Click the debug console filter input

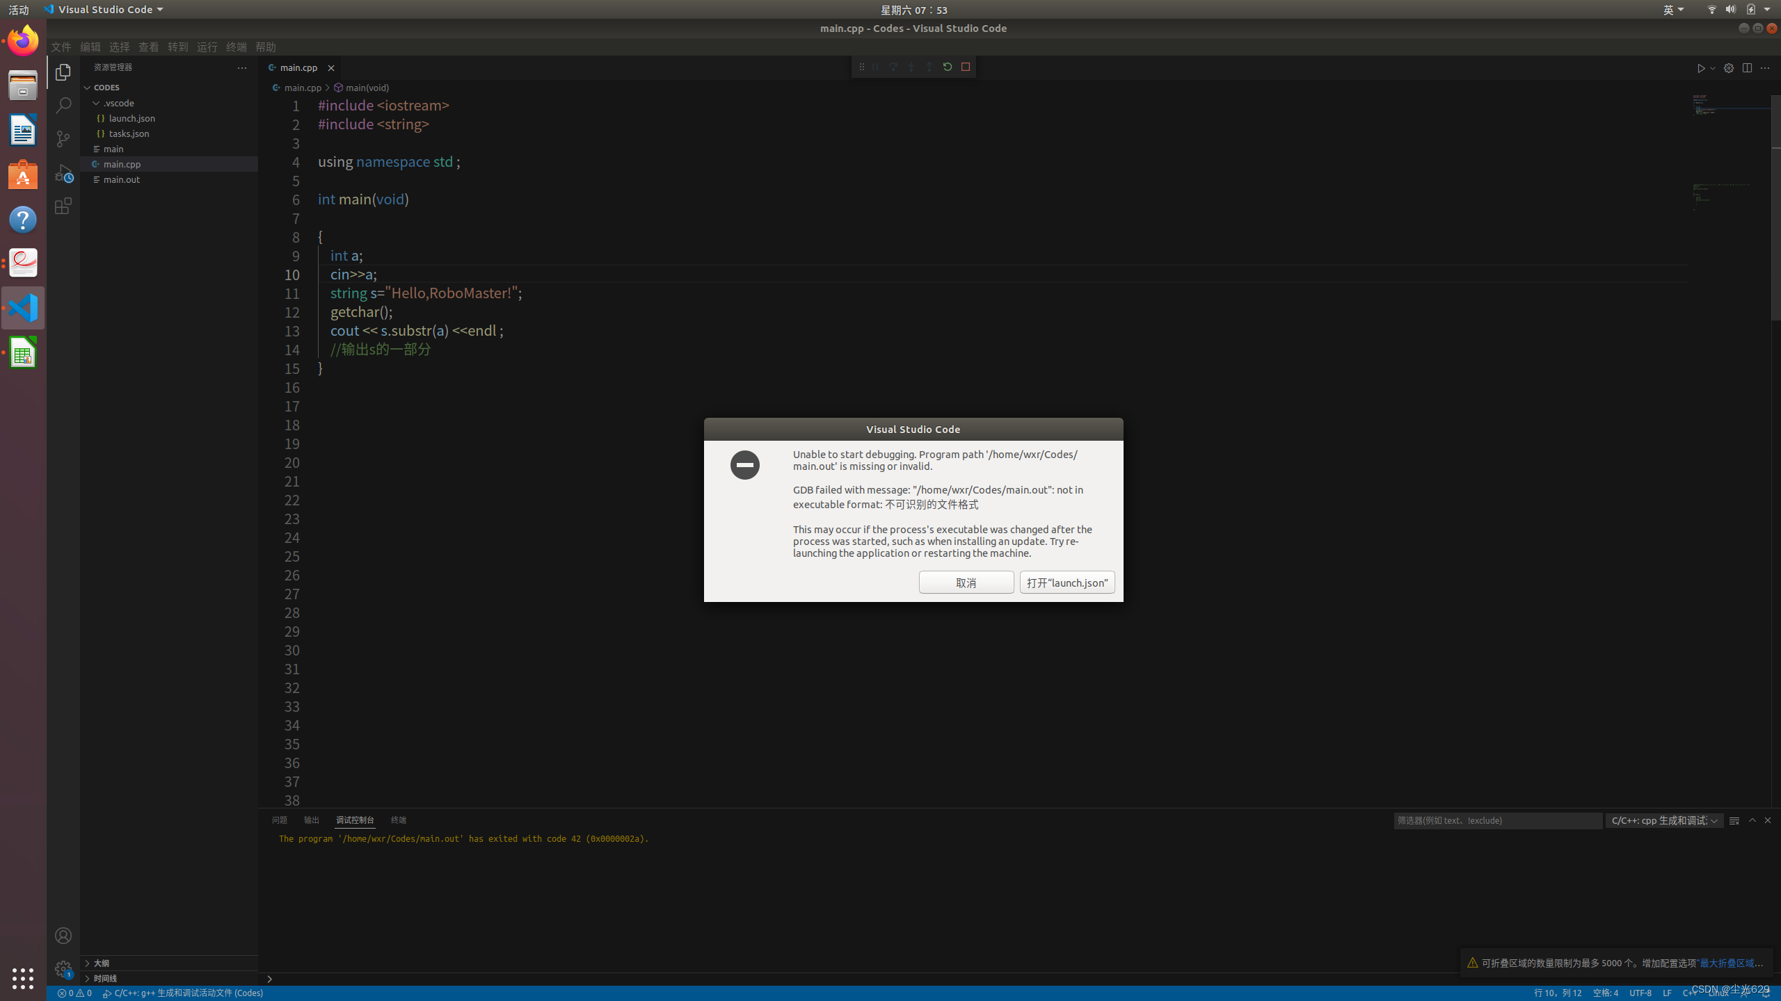[x=1498, y=821]
